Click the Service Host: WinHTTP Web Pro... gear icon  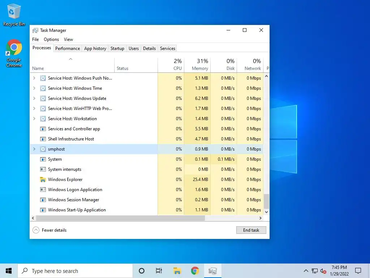coord(43,109)
